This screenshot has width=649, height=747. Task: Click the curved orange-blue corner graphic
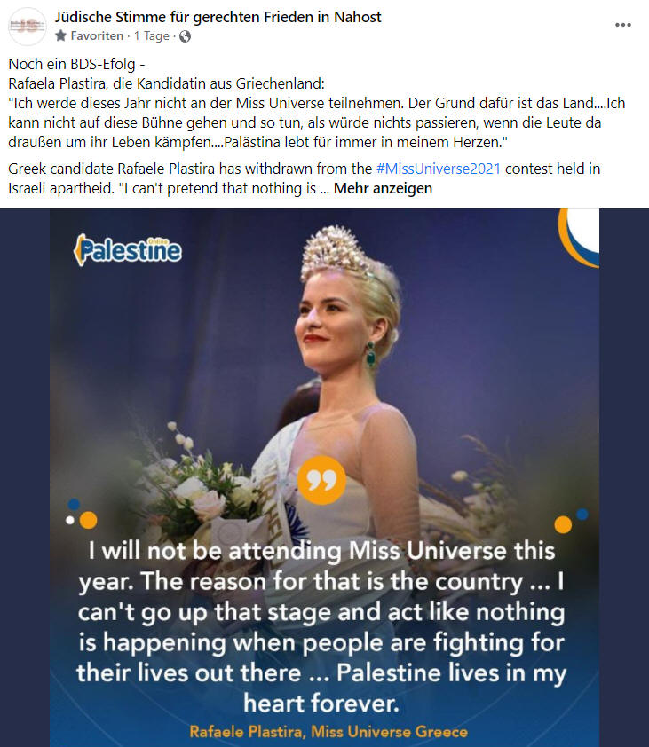click(x=579, y=237)
